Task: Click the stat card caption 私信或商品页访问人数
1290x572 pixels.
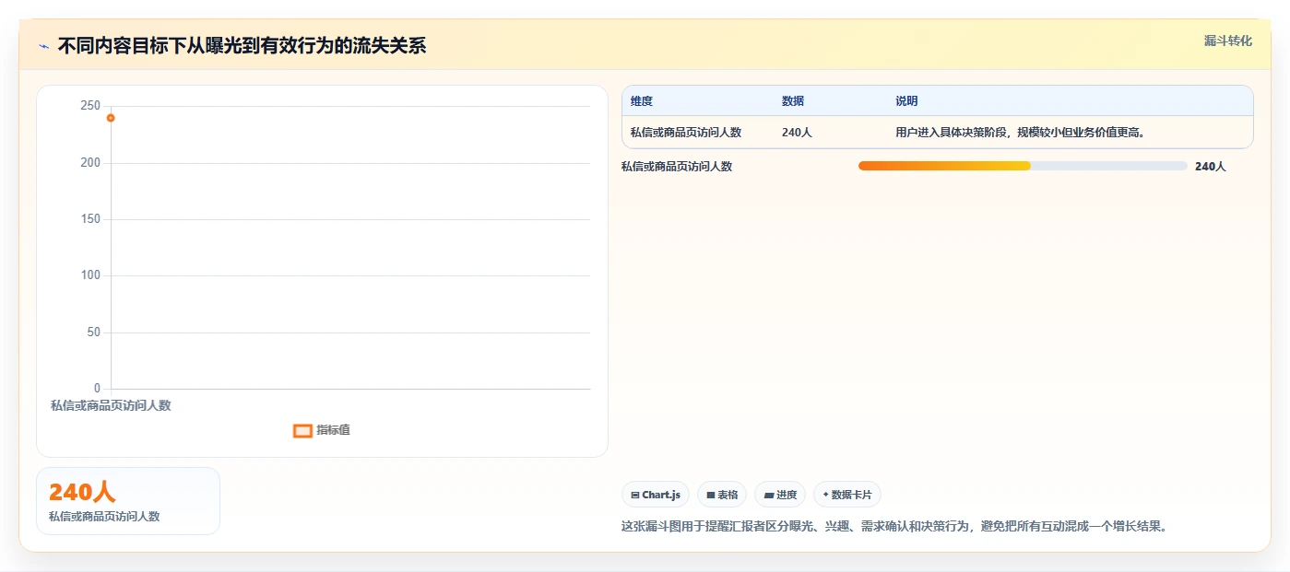Action: click(x=104, y=517)
